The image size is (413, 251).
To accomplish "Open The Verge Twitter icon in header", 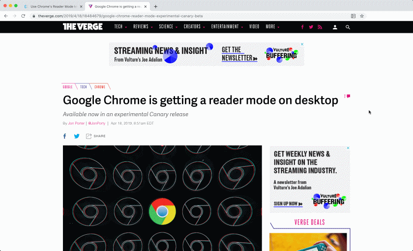I will click(x=311, y=27).
